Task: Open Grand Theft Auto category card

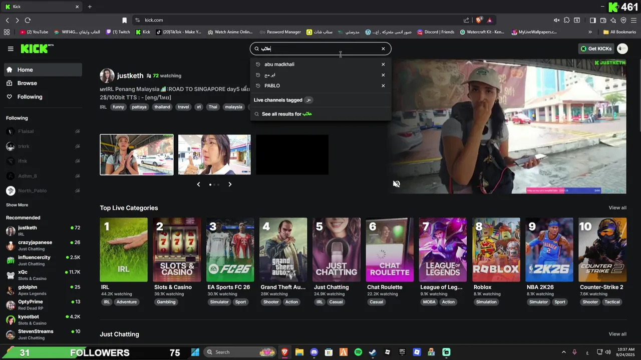Action: point(283,250)
